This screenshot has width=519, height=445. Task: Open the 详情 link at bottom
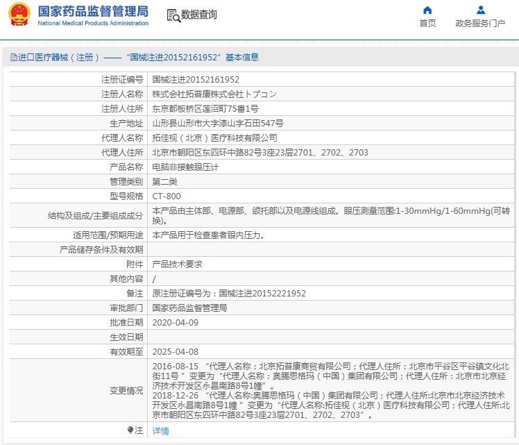coord(160,431)
